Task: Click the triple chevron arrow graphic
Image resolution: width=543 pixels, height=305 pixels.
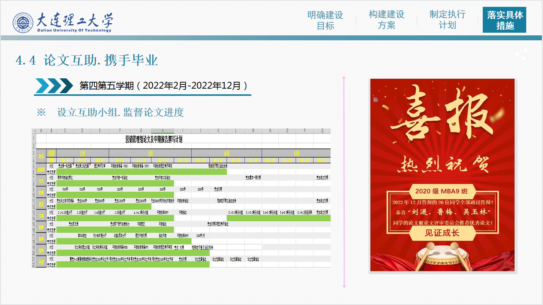Action: 54,86
